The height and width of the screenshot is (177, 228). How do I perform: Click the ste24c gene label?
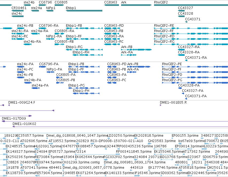click(x=17, y=13)
